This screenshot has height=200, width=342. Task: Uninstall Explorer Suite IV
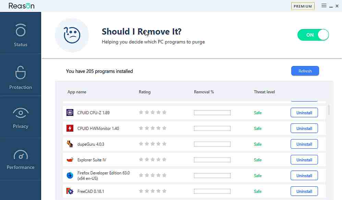point(304,160)
